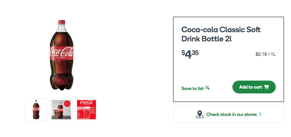Select the first bottle thumbnail
Viewport: 291px width, 137px height.
coord(36,110)
